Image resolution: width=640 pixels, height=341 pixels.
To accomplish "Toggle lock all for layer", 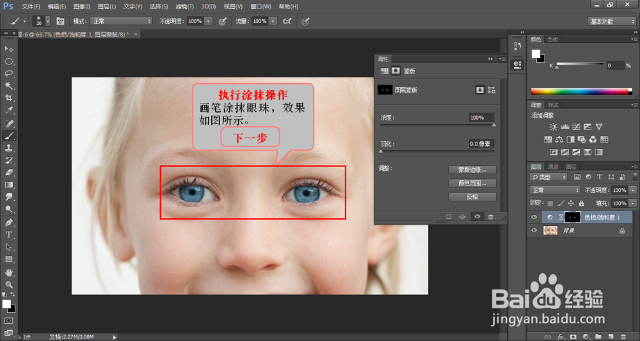I will coord(581,203).
